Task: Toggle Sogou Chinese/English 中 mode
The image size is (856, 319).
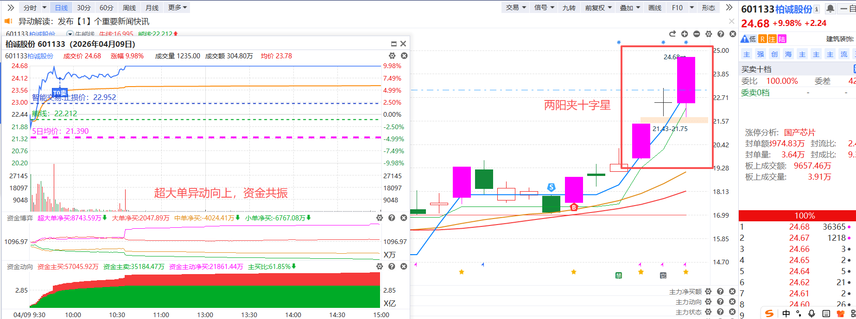Action: tap(786, 313)
